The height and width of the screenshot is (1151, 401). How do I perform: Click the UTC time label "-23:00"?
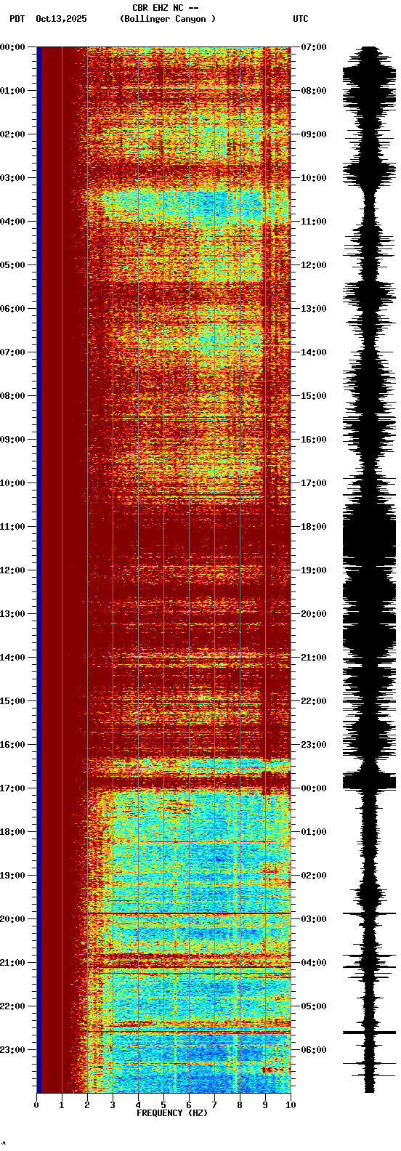coord(313,745)
